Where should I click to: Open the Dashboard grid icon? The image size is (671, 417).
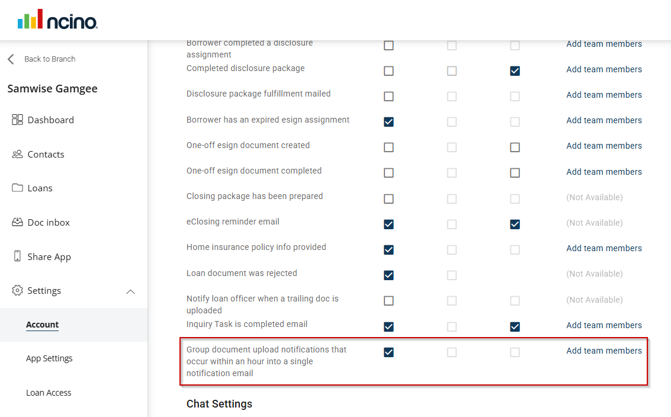point(17,120)
